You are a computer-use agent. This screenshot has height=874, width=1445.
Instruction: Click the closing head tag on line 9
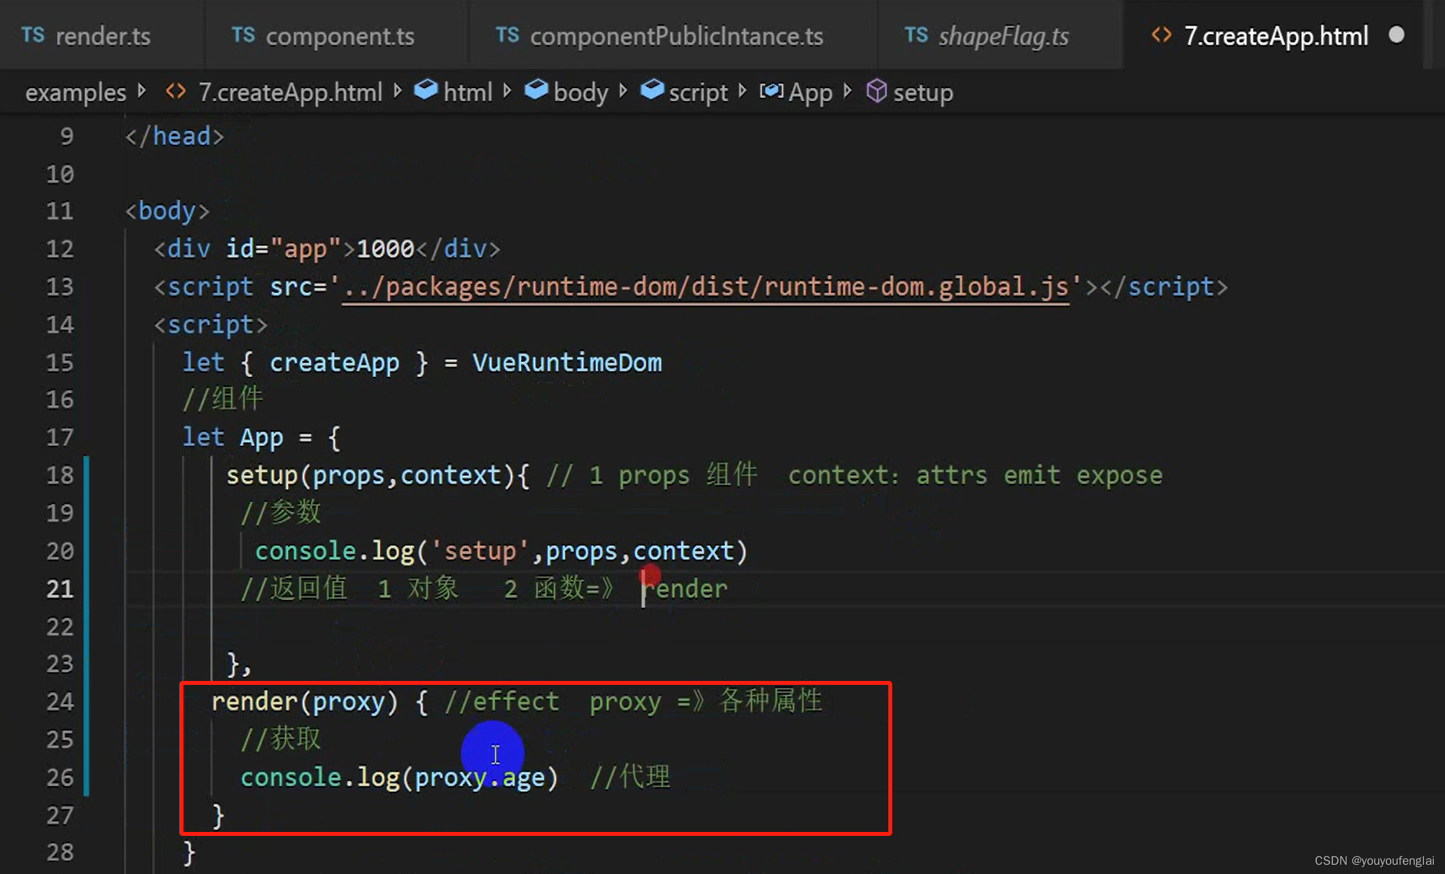pos(175,136)
